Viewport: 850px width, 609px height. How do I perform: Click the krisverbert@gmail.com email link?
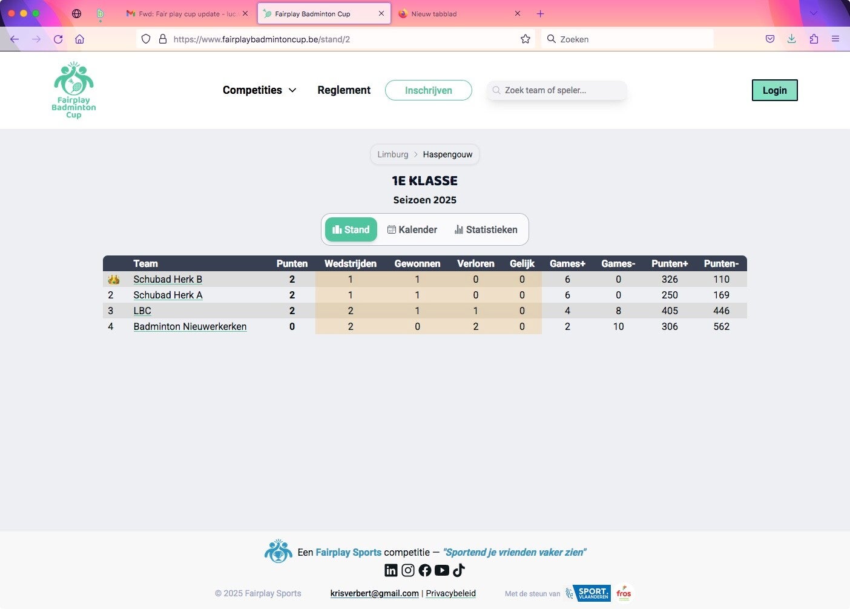pyautogui.click(x=375, y=593)
